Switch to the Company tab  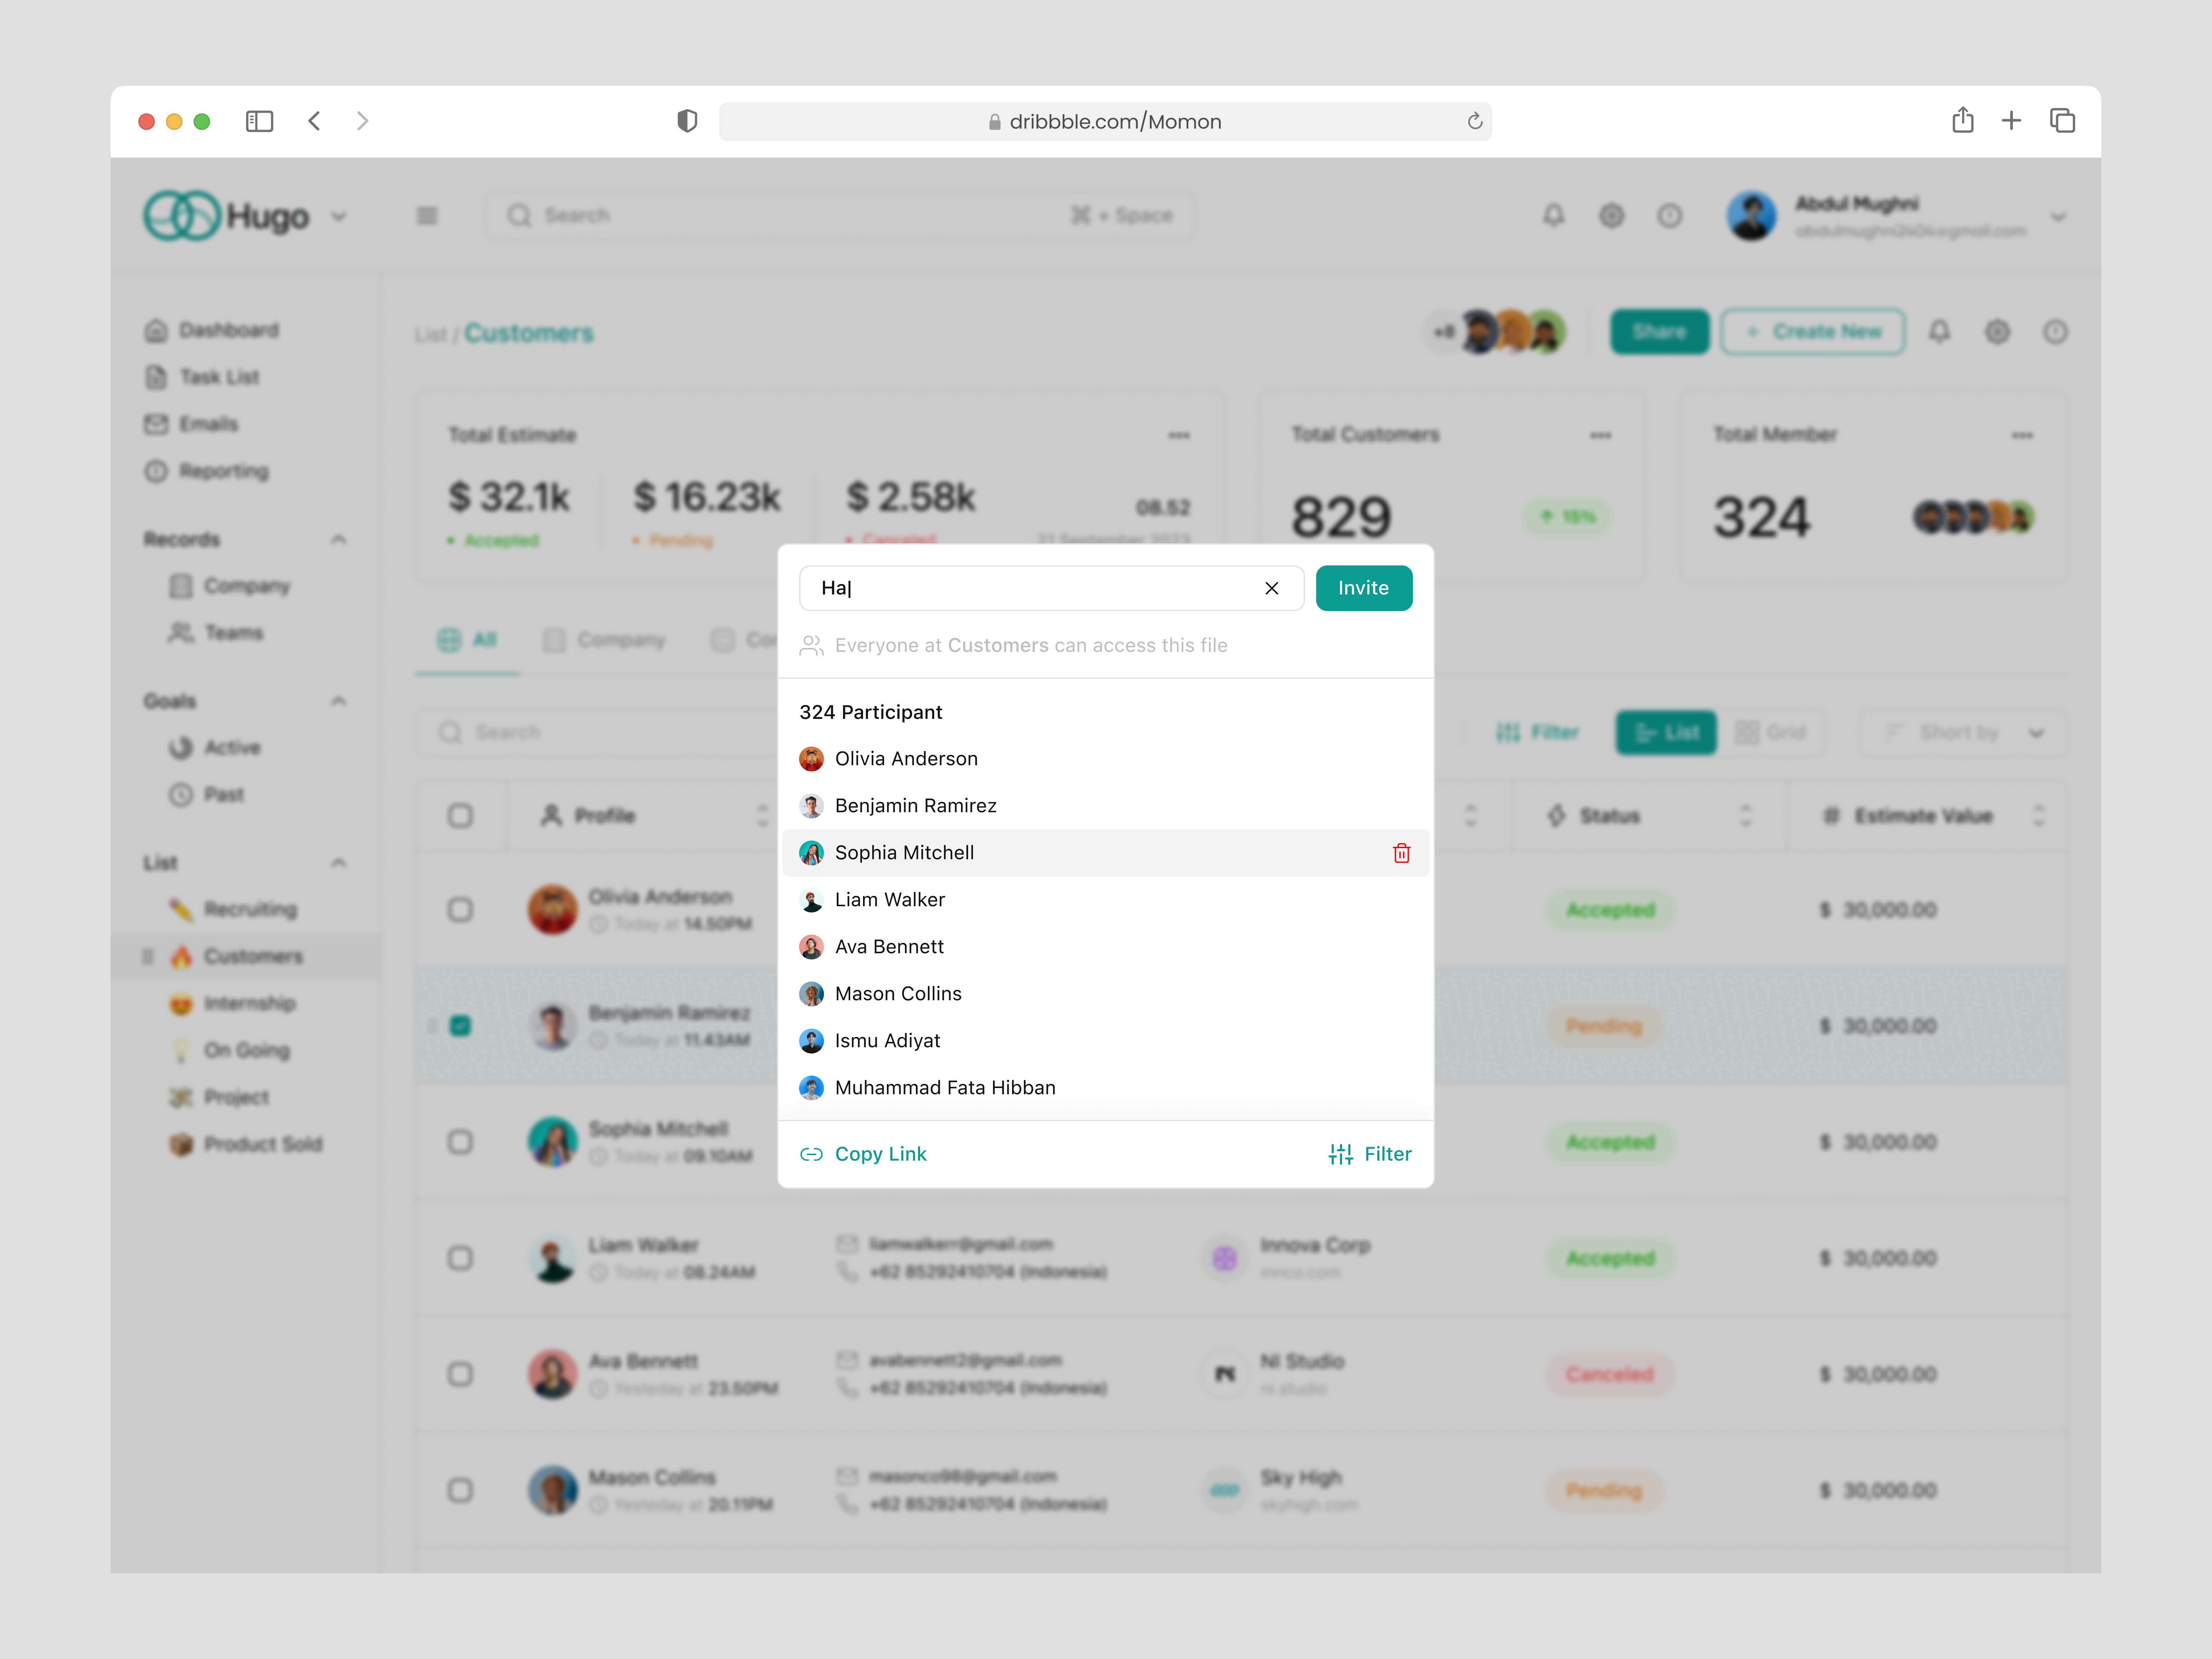[x=604, y=639]
